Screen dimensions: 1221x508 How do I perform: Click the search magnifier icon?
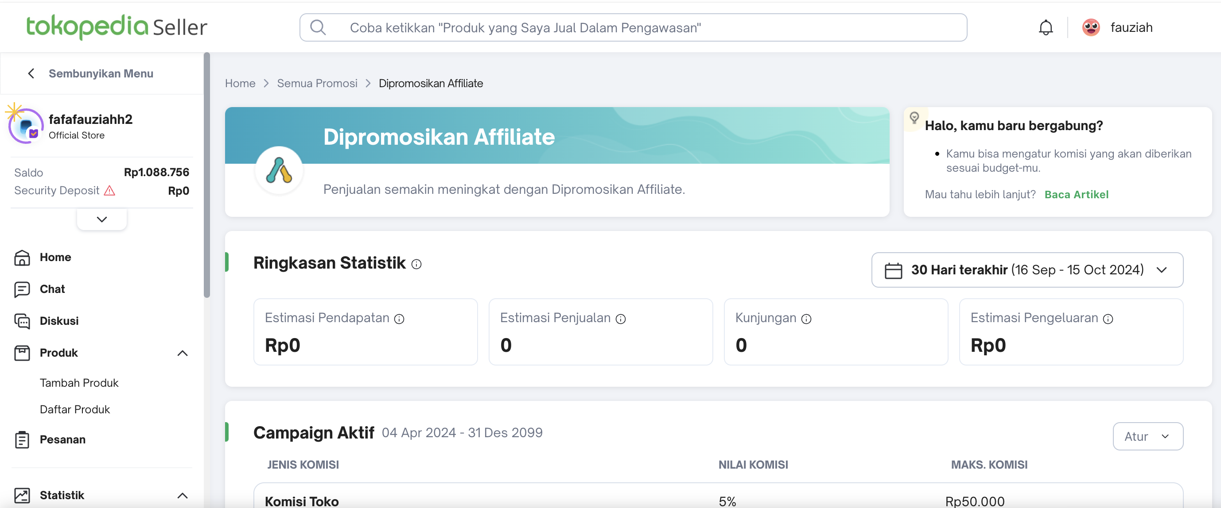pyautogui.click(x=318, y=27)
